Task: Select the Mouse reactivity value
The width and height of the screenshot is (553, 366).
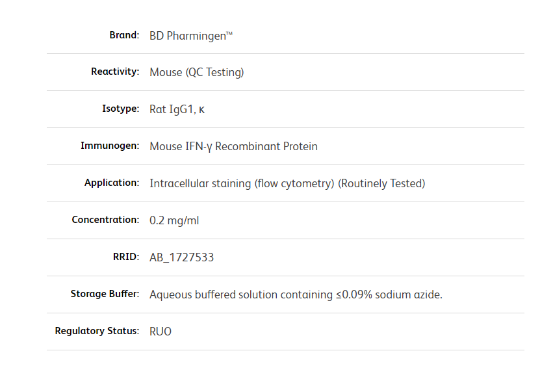Action: [x=166, y=72]
